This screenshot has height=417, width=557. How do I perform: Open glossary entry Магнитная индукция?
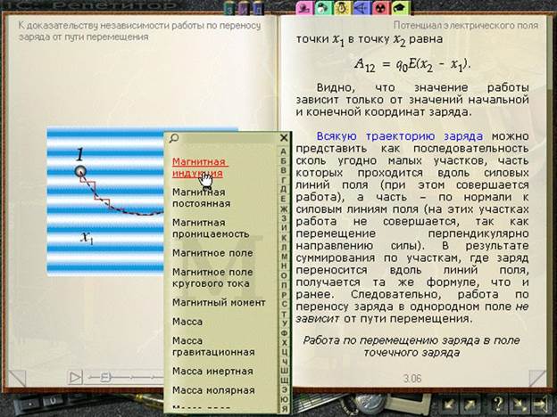pos(200,168)
